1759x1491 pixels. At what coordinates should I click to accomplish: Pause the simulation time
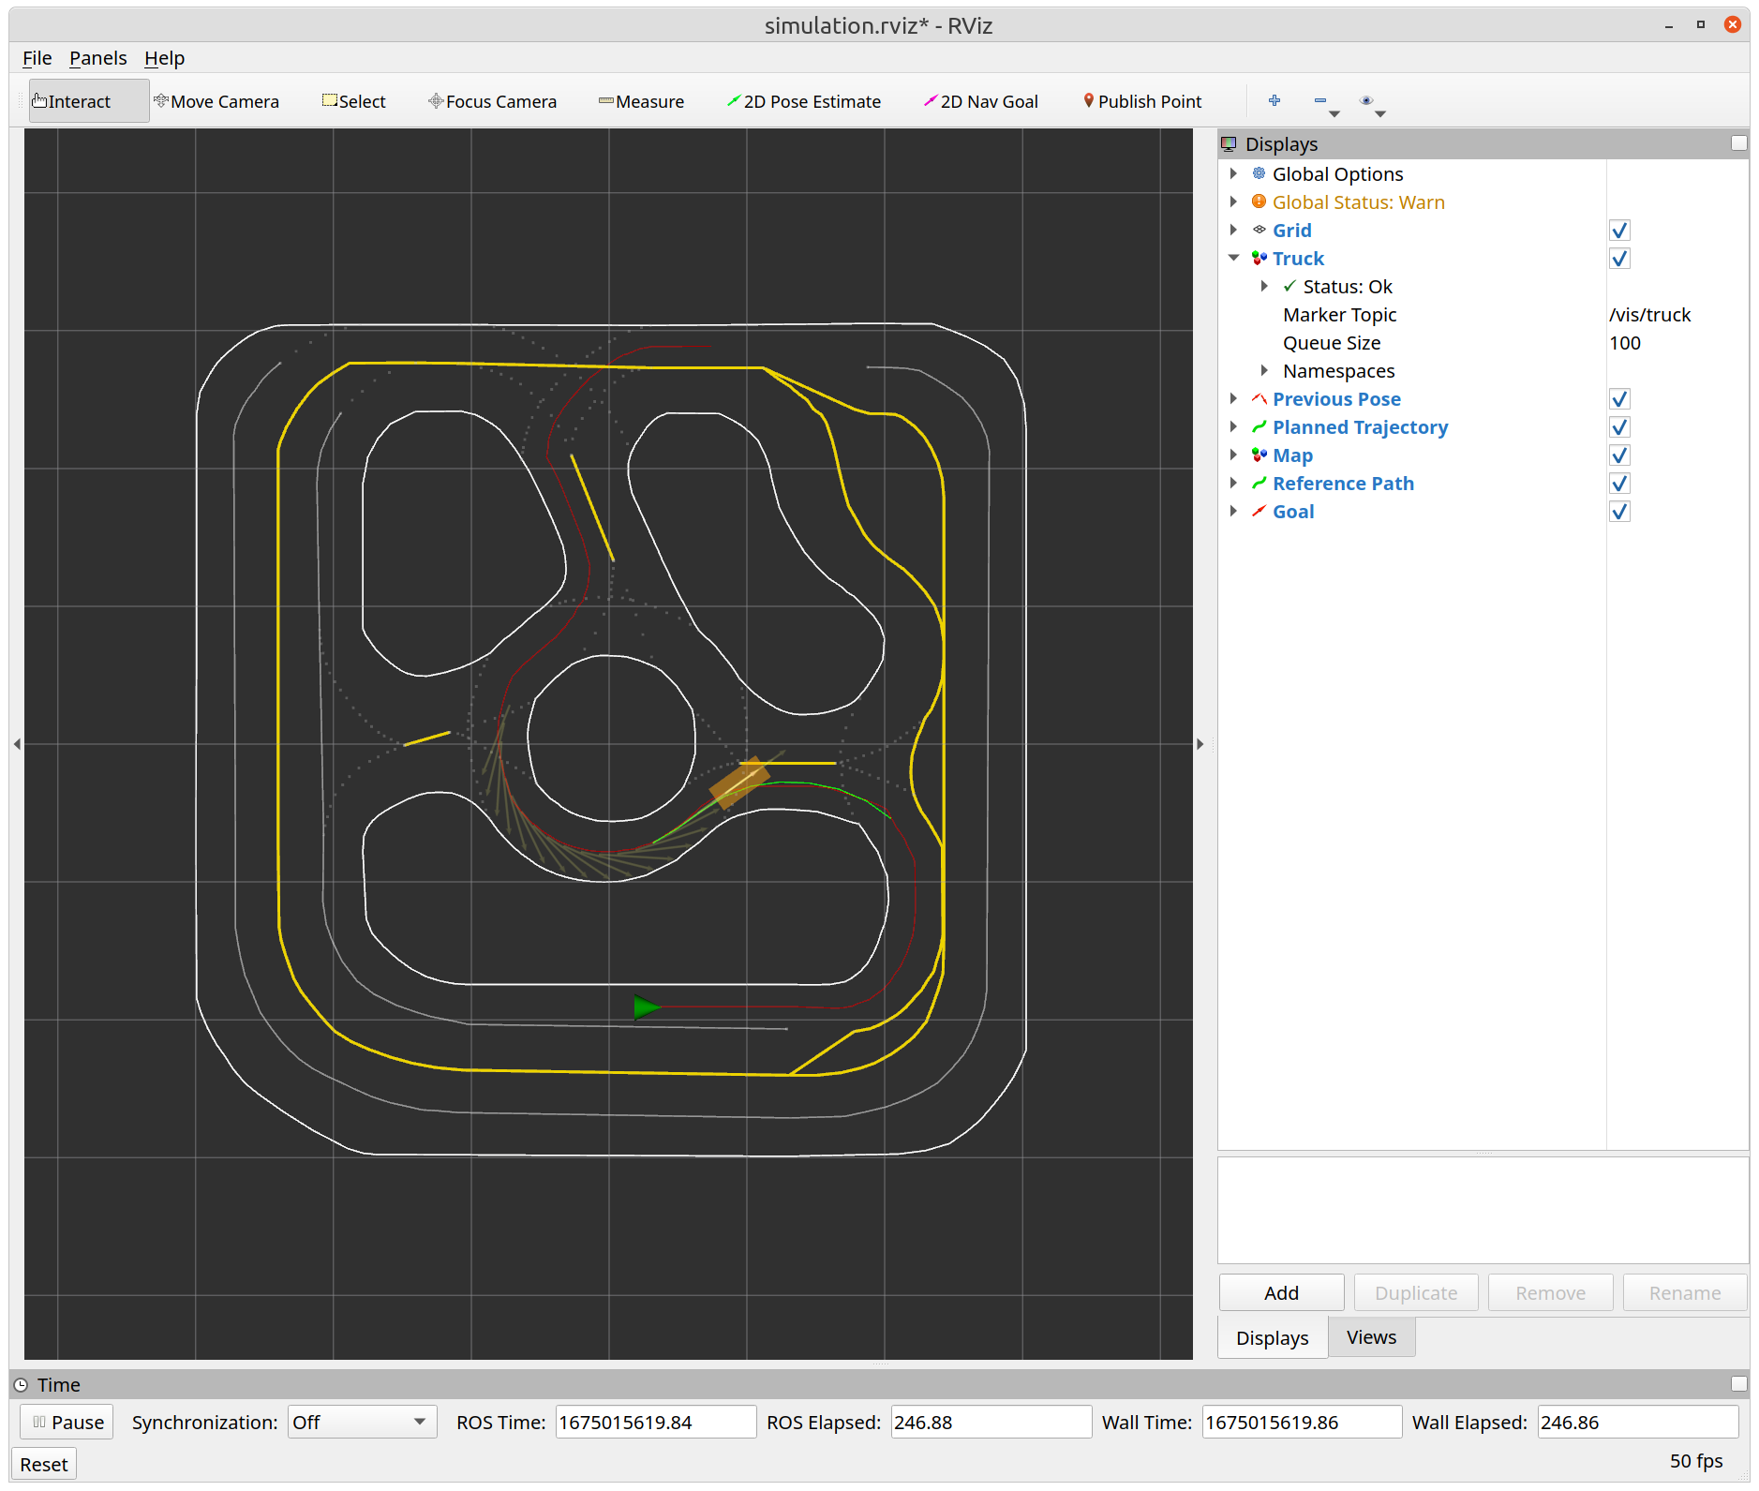[67, 1422]
